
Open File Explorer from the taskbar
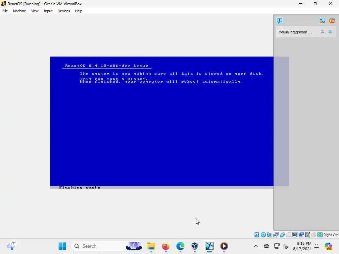coord(151,246)
